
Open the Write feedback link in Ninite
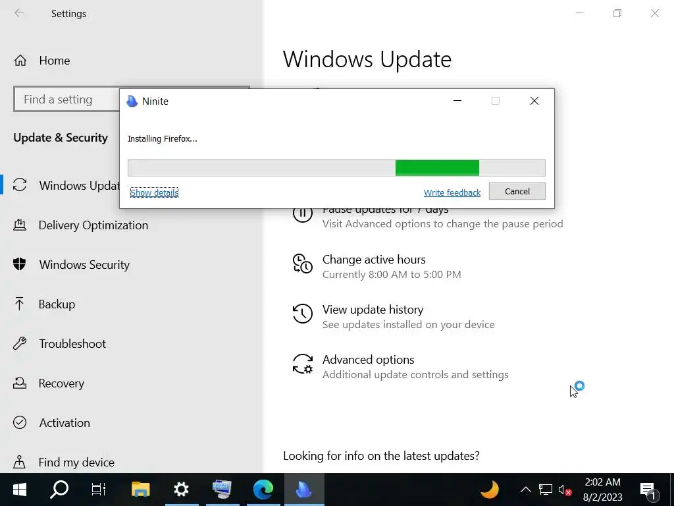[x=452, y=193]
